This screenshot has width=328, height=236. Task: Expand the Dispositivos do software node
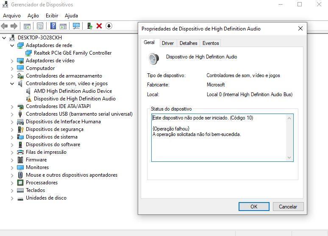click(x=12, y=145)
